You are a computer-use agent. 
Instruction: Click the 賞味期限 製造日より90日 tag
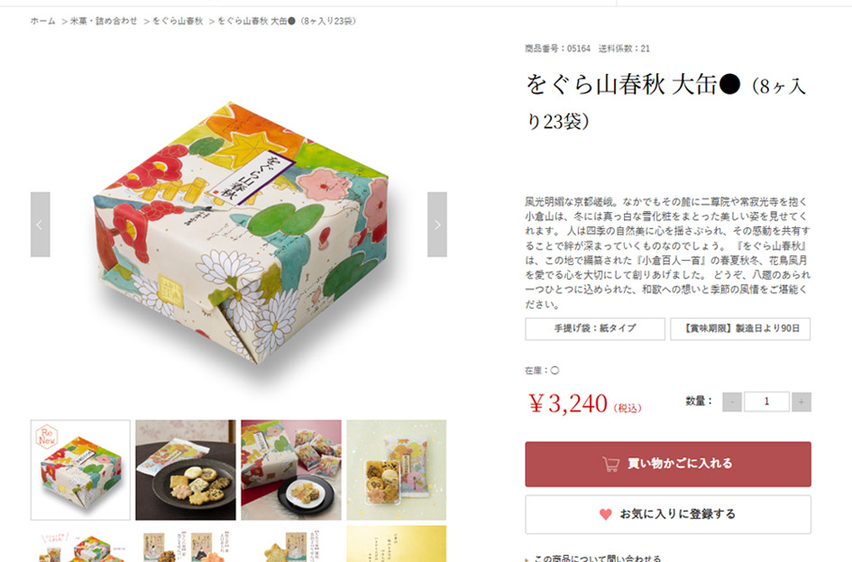740,329
